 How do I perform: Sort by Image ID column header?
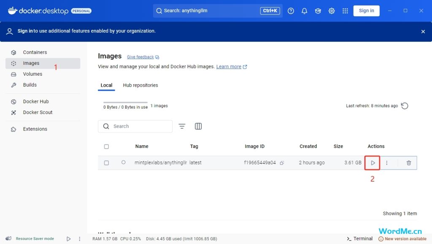[x=254, y=146]
